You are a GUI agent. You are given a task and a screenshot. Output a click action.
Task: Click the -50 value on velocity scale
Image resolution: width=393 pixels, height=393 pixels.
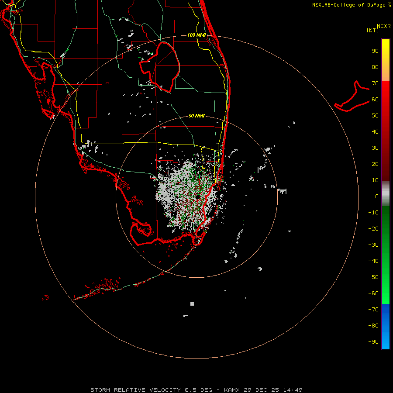[x=373, y=277]
